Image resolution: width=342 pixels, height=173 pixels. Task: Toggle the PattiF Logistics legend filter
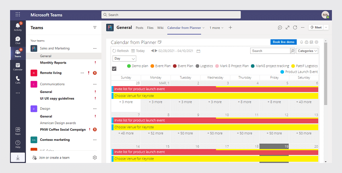click(x=305, y=66)
